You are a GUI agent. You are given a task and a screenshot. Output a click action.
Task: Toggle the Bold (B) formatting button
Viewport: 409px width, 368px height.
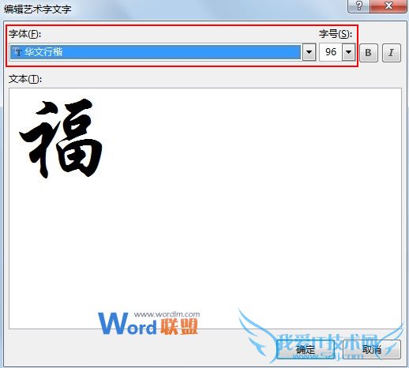[x=369, y=53]
